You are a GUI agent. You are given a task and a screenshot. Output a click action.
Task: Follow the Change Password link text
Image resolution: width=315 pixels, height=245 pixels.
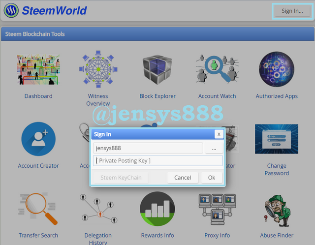point(277,170)
